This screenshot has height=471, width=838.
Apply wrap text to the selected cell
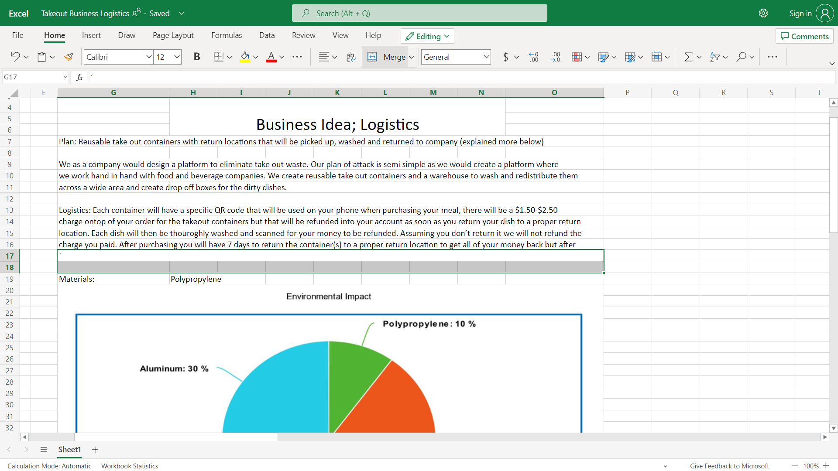[x=350, y=57]
